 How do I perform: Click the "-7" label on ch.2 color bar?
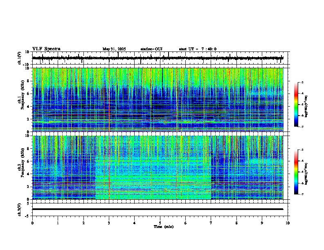(301, 194)
